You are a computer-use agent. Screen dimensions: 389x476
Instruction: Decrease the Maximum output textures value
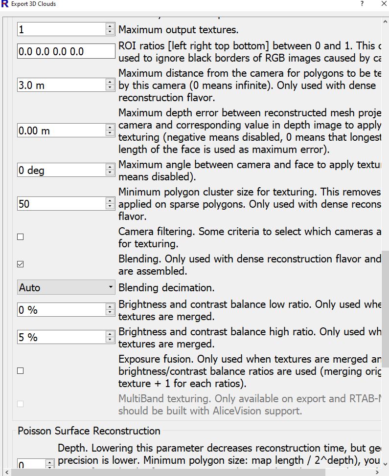(x=110, y=32)
